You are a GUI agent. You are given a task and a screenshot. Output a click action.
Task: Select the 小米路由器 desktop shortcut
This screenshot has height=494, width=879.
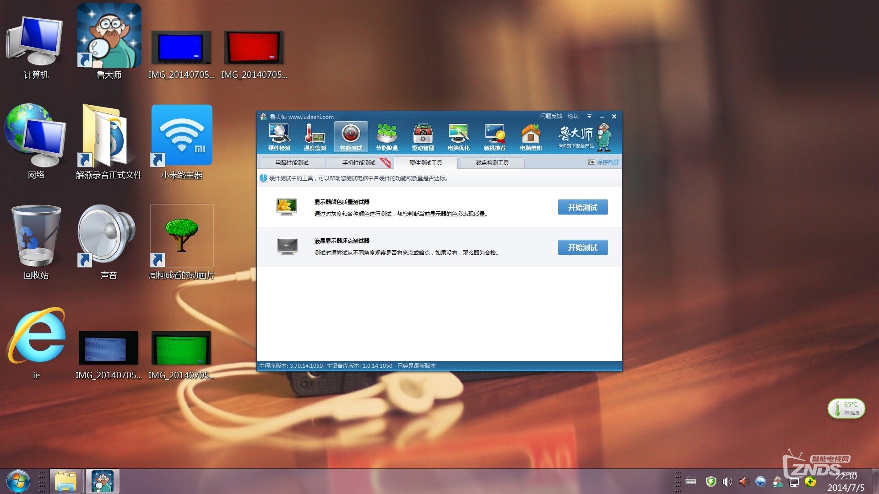click(182, 142)
